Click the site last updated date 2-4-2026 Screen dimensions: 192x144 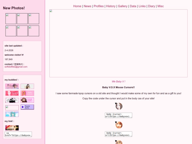[9, 50]
